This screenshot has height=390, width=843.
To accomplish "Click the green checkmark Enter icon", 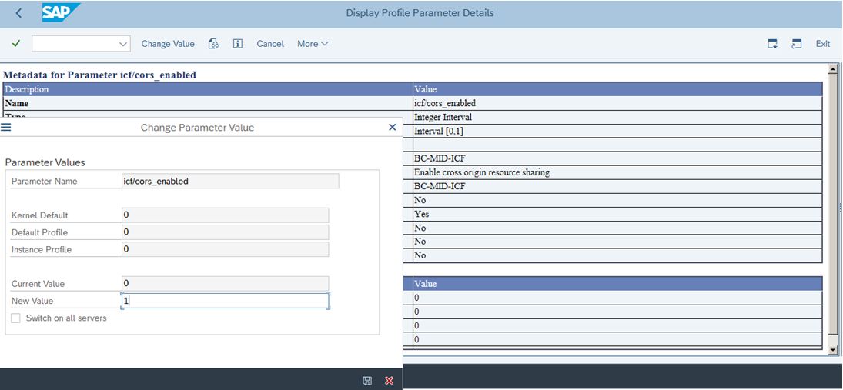I will pos(16,44).
